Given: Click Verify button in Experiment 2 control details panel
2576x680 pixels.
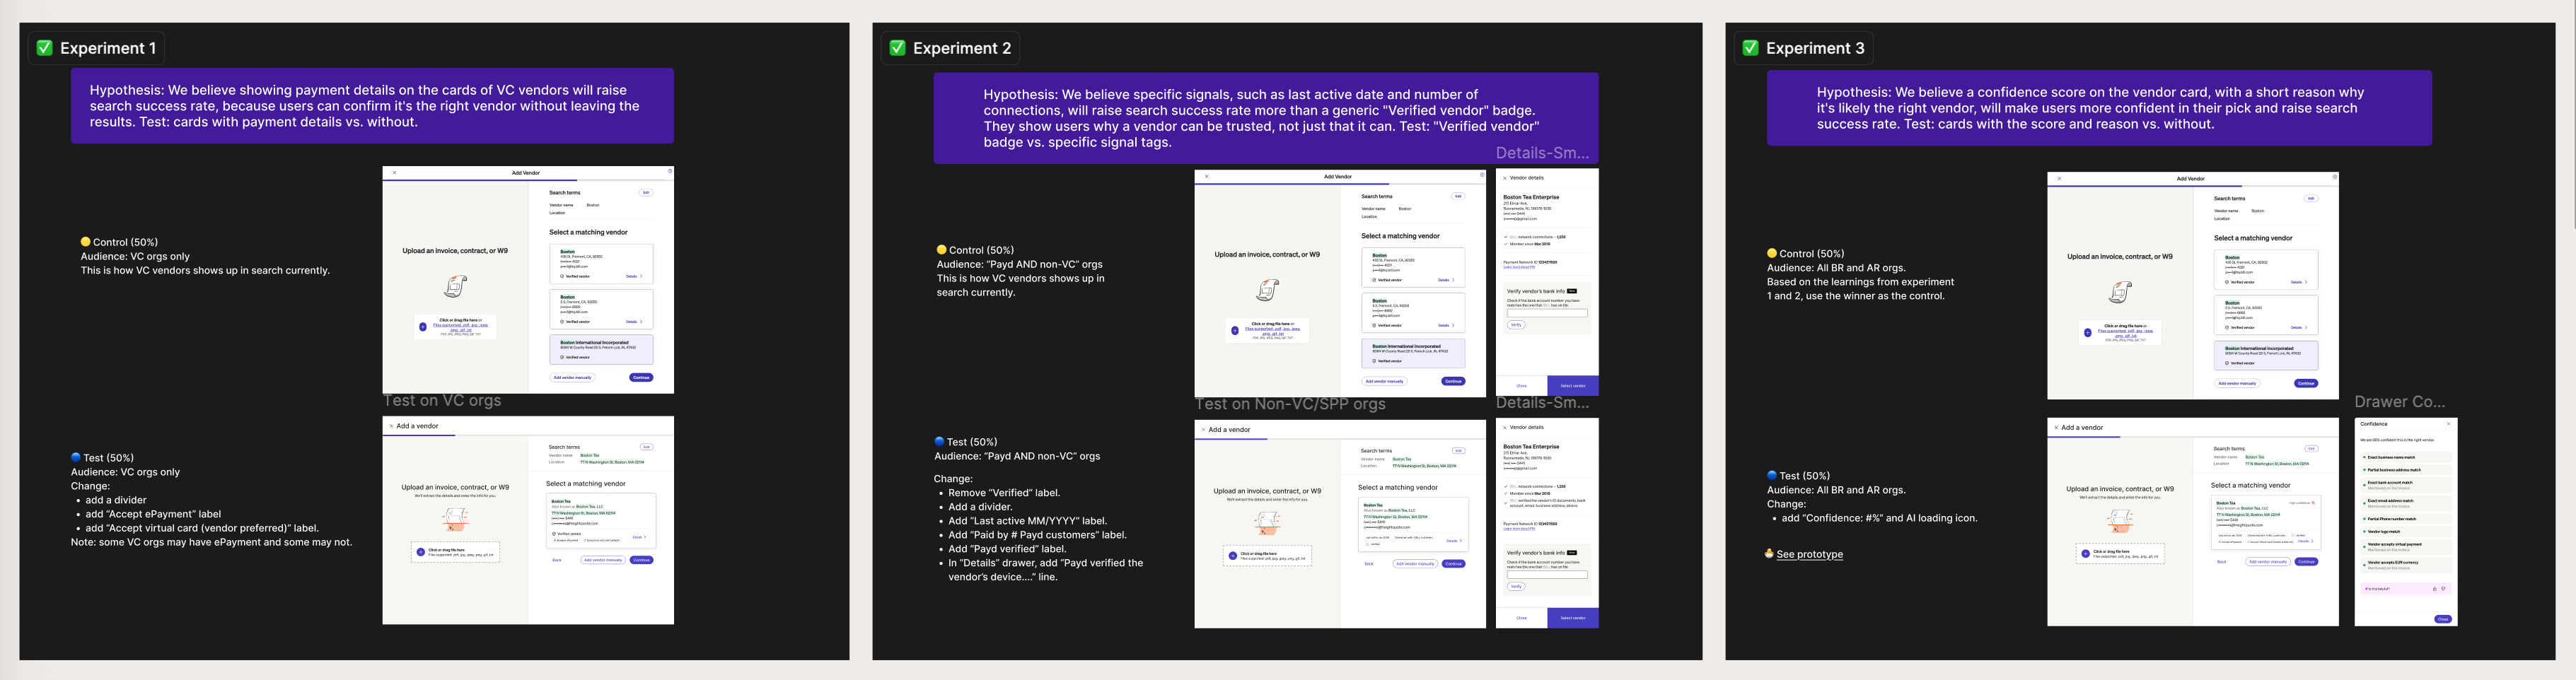Looking at the screenshot, I should pos(1516,325).
